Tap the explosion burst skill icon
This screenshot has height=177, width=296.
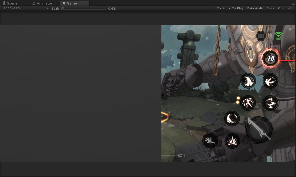coord(232,141)
